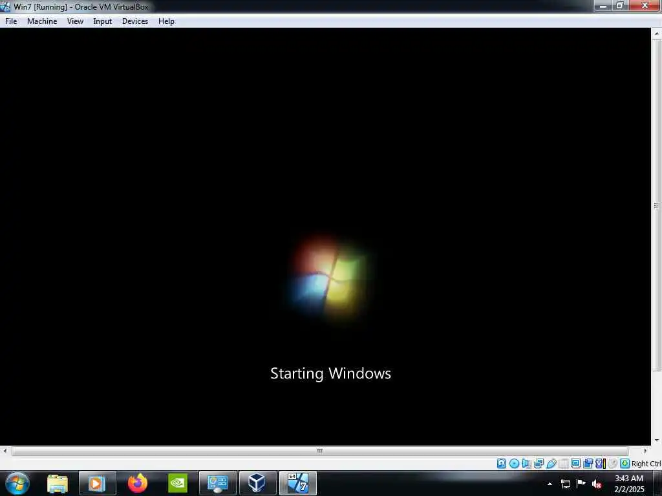The image size is (662, 496).
Task: Click the Right Ctrl host key label
Action: 646,464
